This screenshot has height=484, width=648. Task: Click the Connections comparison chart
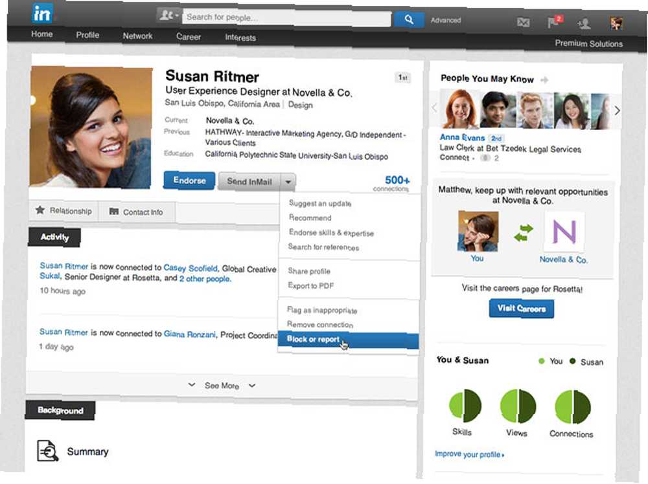[x=573, y=407]
